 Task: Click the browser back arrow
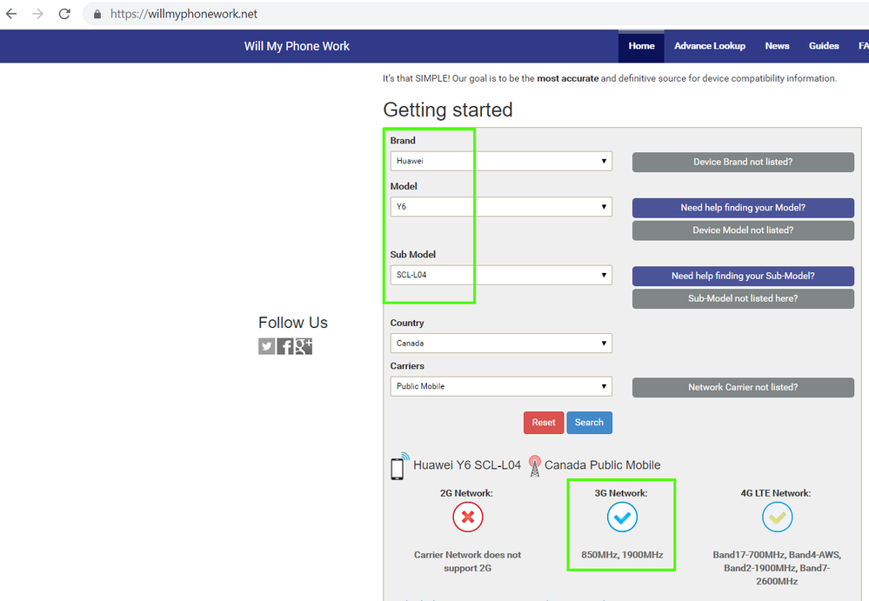pos(11,14)
